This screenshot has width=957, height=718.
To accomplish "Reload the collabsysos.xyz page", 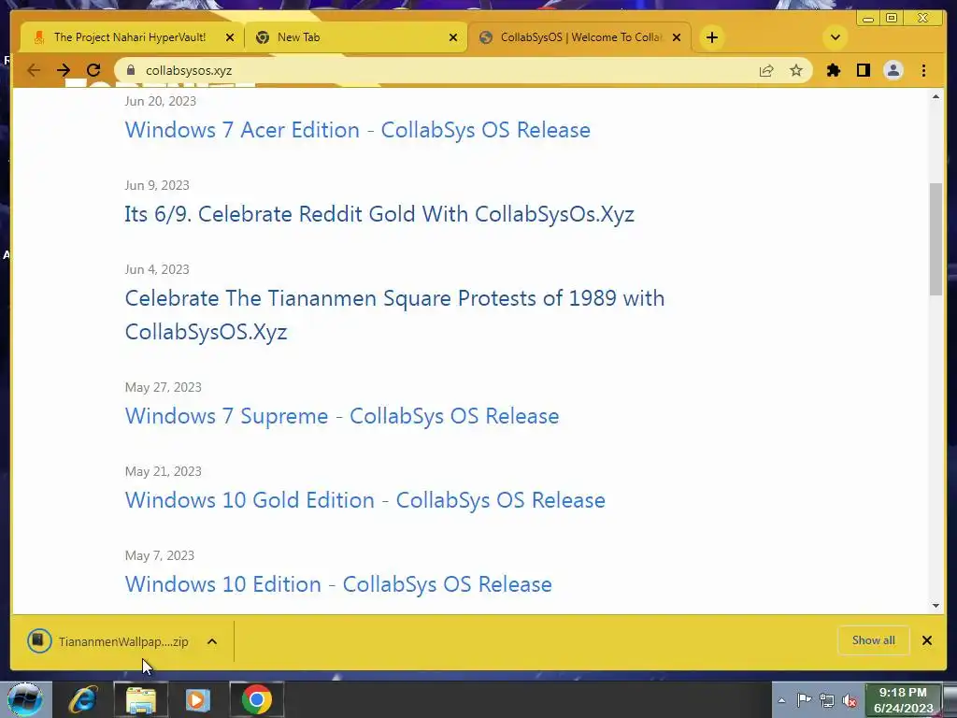I will click(x=93, y=70).
